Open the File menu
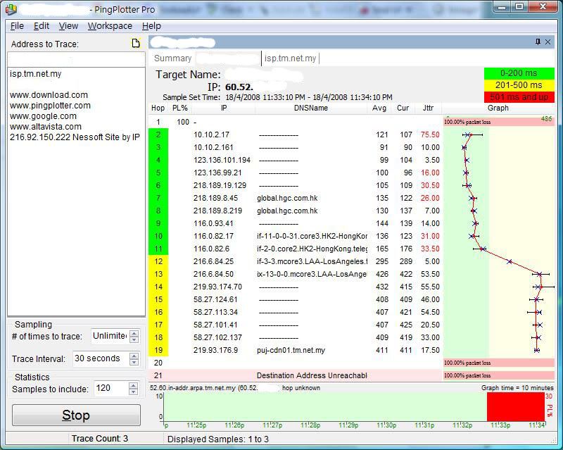Viewport: 563px width, 450px height. coord(16,25)
